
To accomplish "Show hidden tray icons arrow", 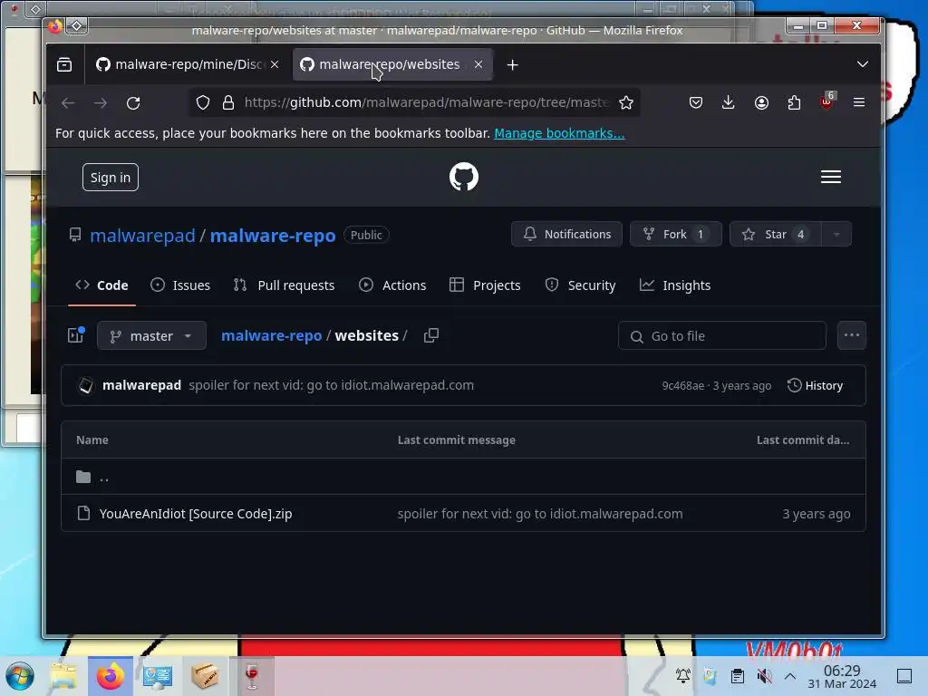I will pyautogui.click(x=790, y=676).
